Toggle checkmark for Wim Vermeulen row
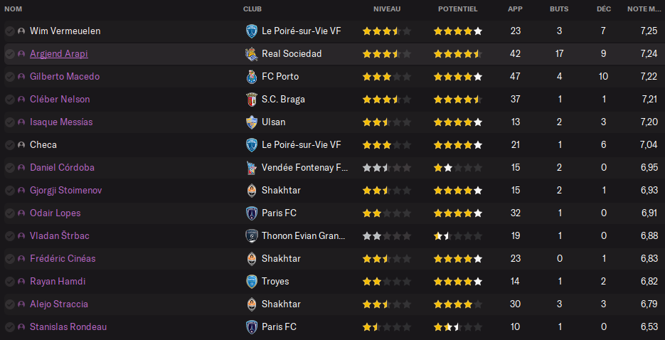665x340 pixels. click(x=10, y=31)
